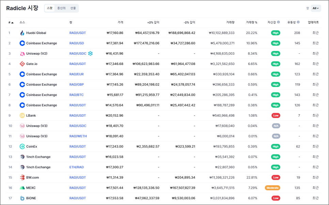Screen dimensions: 329x205
Task: Click the 1inch logo in the RAD/USDT row
Action: [22, 157]
